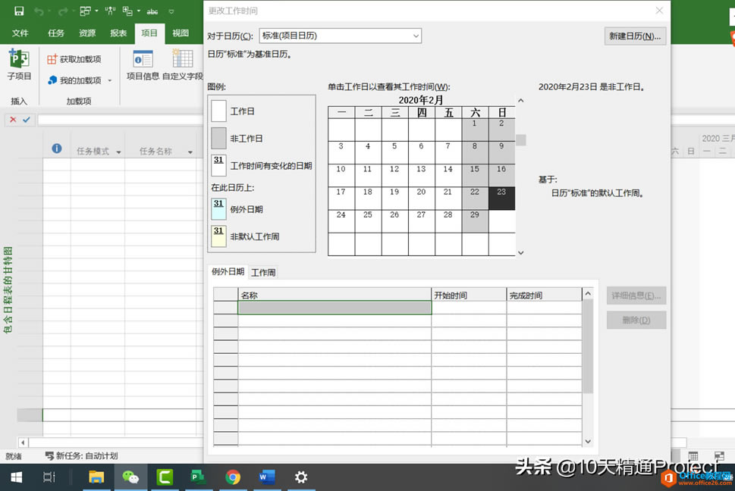This screenshot has width=735, height=491.
Task: Click the first exception Name (名称) cell
Action: click(x=335, y=308)
